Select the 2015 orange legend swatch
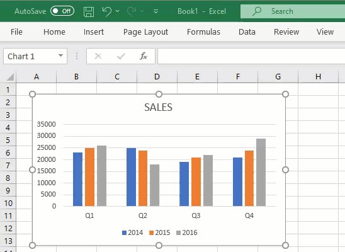Image resolution: width=345 pixels, height=252 pixels. tap(151, 232)
